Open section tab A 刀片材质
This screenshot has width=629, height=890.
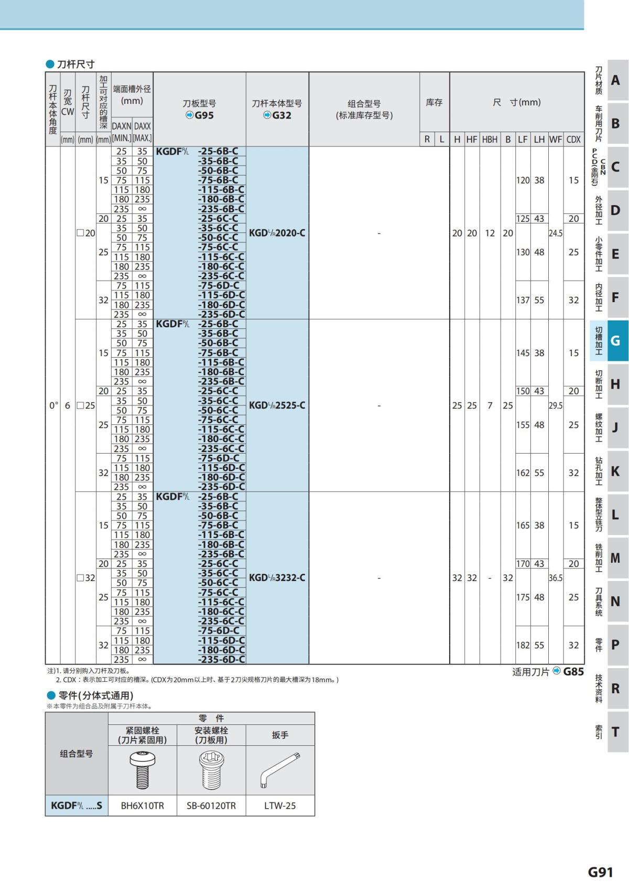pos(609,80)
